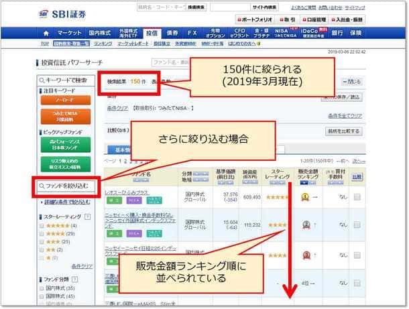This screenshot has width=409, height=309.
Task: Click the green badge under ニッセイ外国株式インデックスファンド
Action: pyautogui.click(x=114, y=233)
